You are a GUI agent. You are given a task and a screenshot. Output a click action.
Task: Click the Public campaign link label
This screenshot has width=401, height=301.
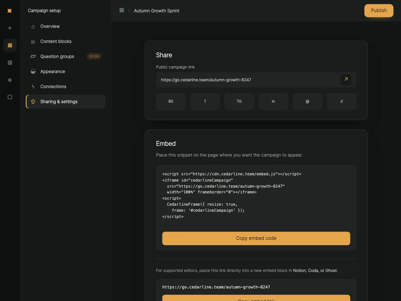[175, 67]
